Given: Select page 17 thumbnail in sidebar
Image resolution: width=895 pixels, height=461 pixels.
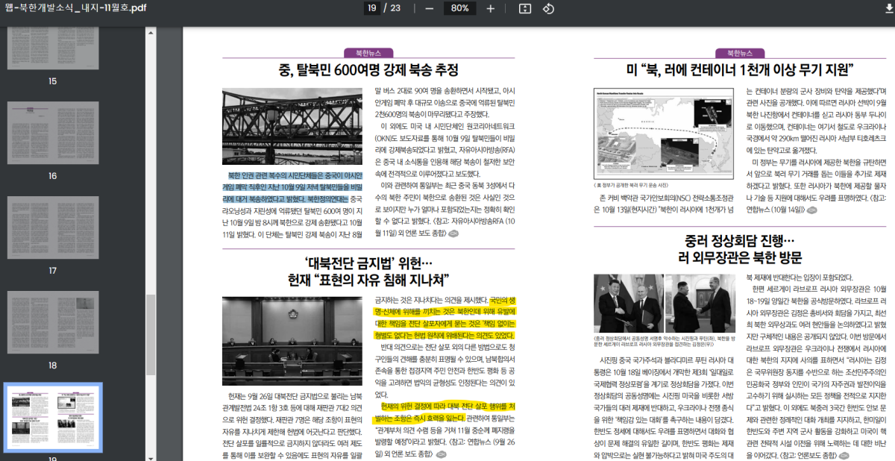Looking at the screenshot, I should 52,228.
